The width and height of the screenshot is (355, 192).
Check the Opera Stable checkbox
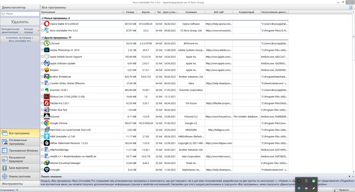[42, 24]
